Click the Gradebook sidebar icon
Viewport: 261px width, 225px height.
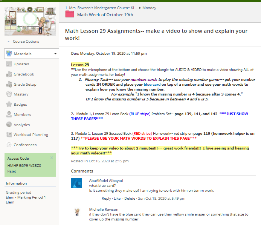pos(9,74)
